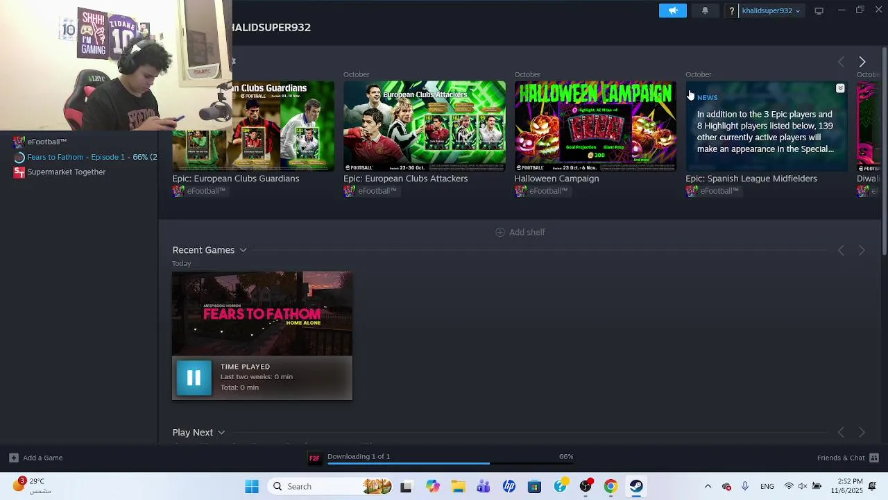Open the notifications bell

(705, 10)
